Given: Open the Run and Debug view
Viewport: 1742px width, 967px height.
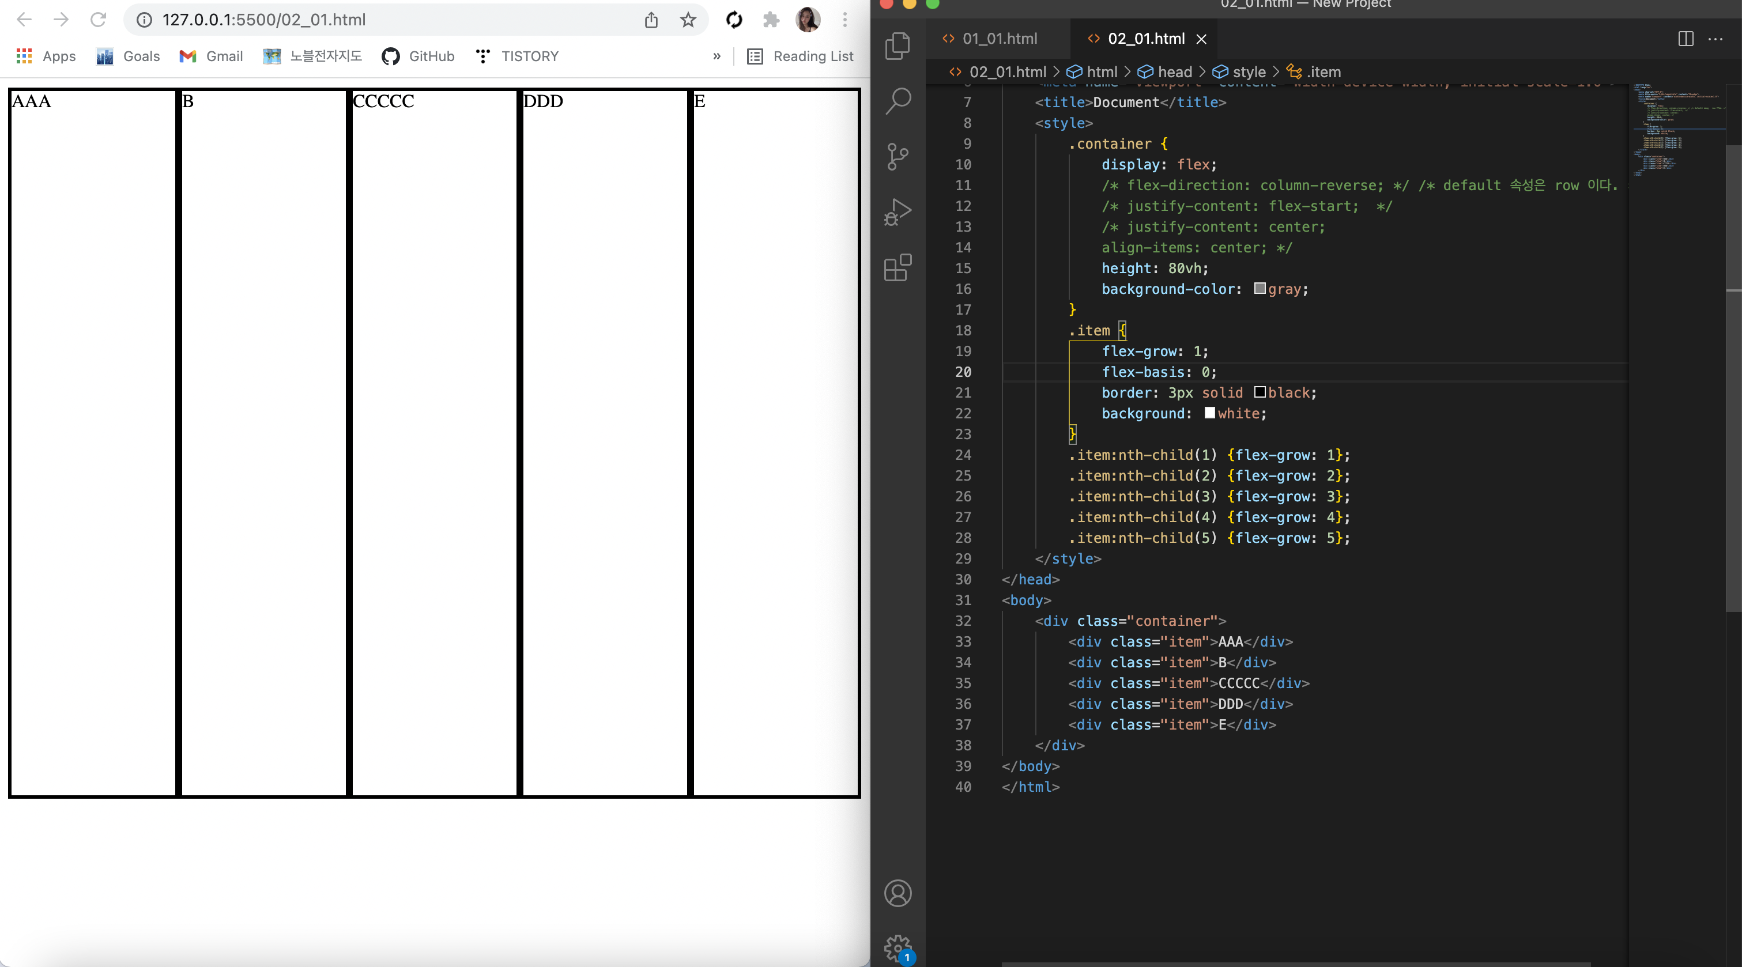Looking at the screenshot, I should click(898, 212).
